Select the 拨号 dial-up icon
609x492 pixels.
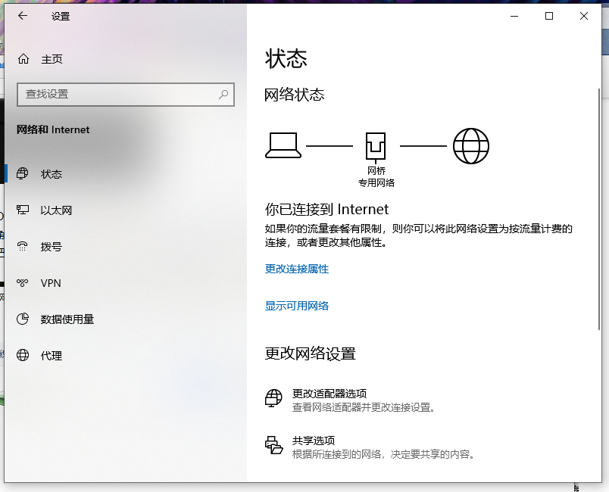[23, 247]
